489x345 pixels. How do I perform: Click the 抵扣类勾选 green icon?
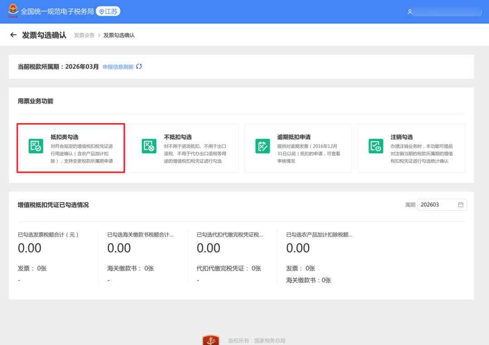pos(36,146)
